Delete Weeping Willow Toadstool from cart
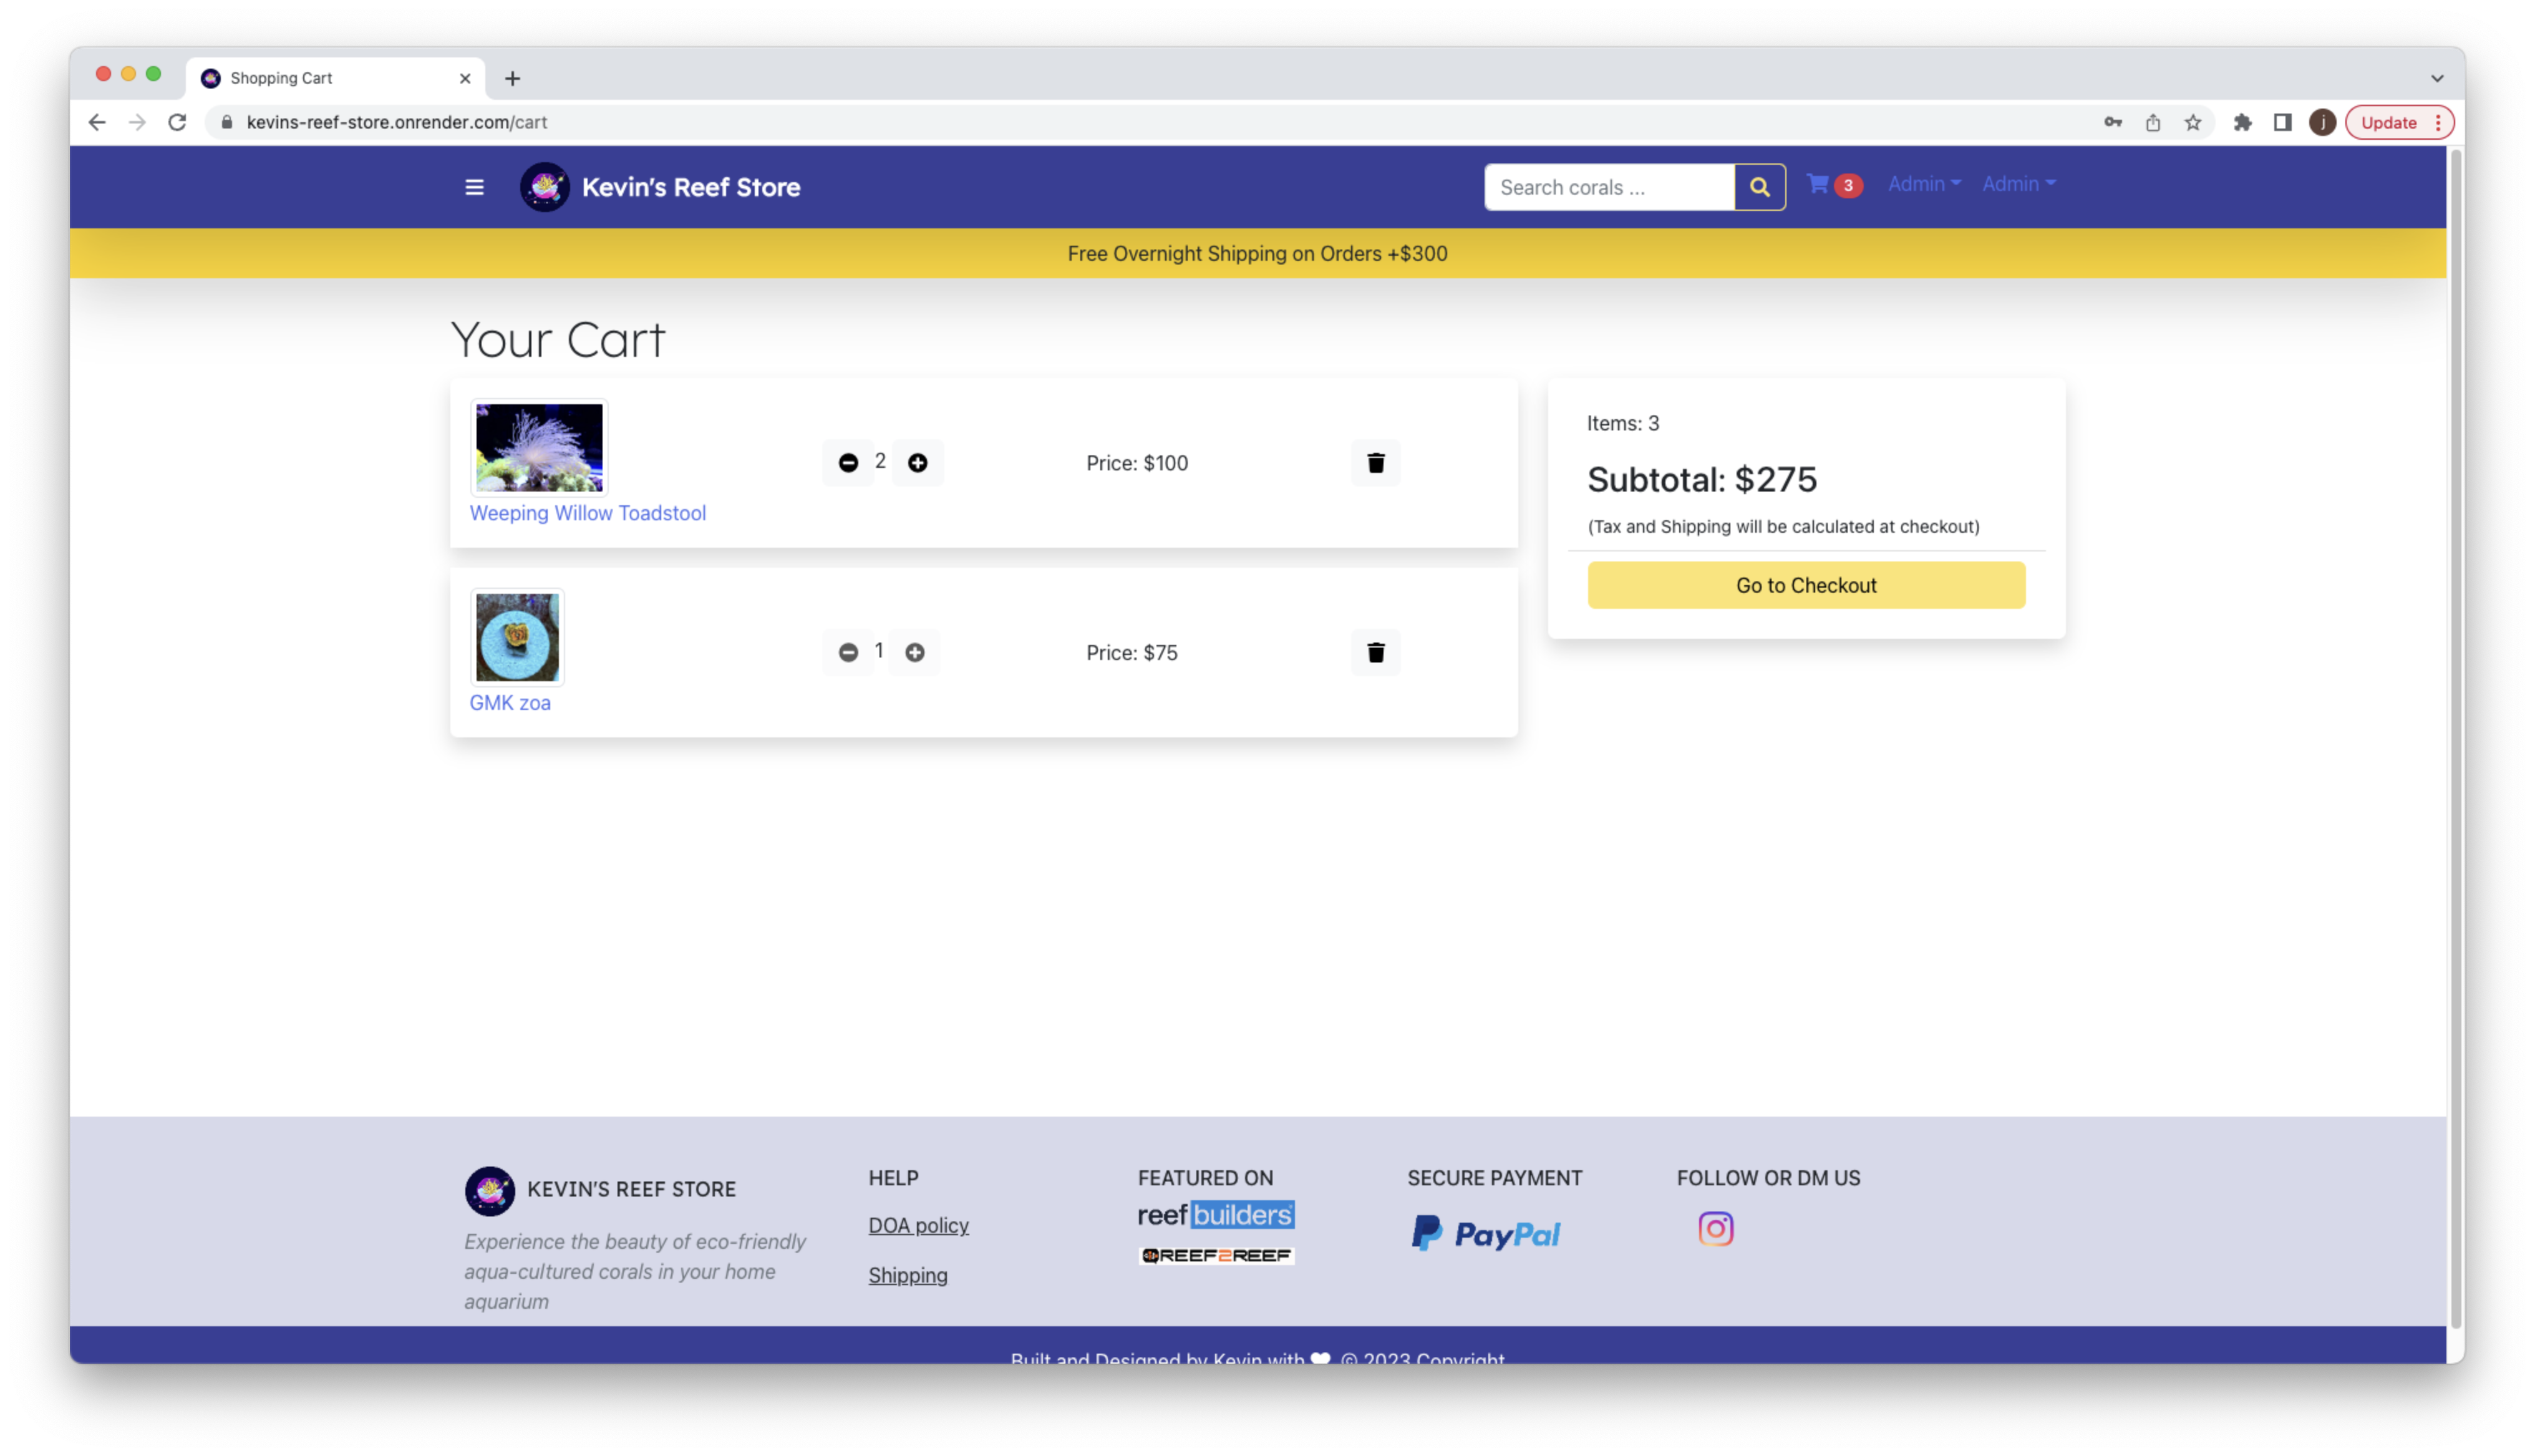 pyautogui.click(x=1375, y=463)
